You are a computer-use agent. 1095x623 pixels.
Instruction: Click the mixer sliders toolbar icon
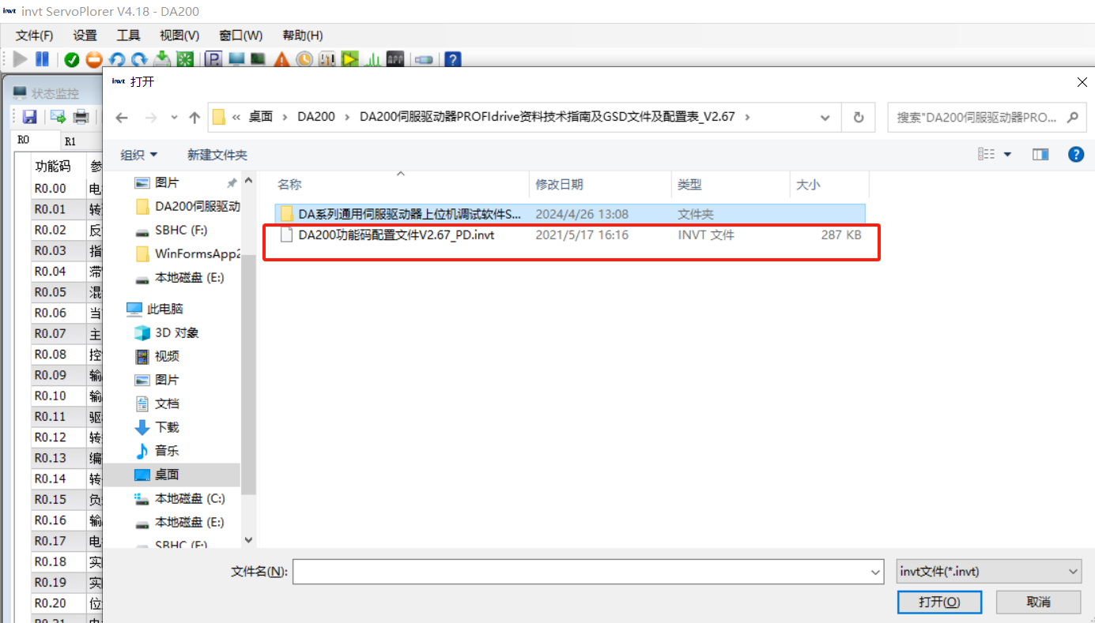click(327, 59)
